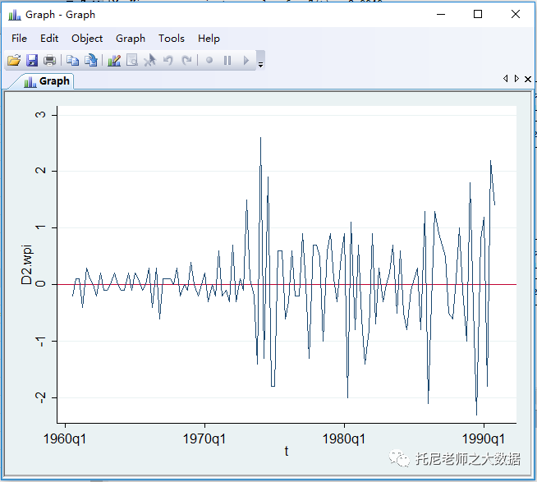This screenshot has height=482, width=537.
Task: Start the Graph Editor
Action: point(114,60)
